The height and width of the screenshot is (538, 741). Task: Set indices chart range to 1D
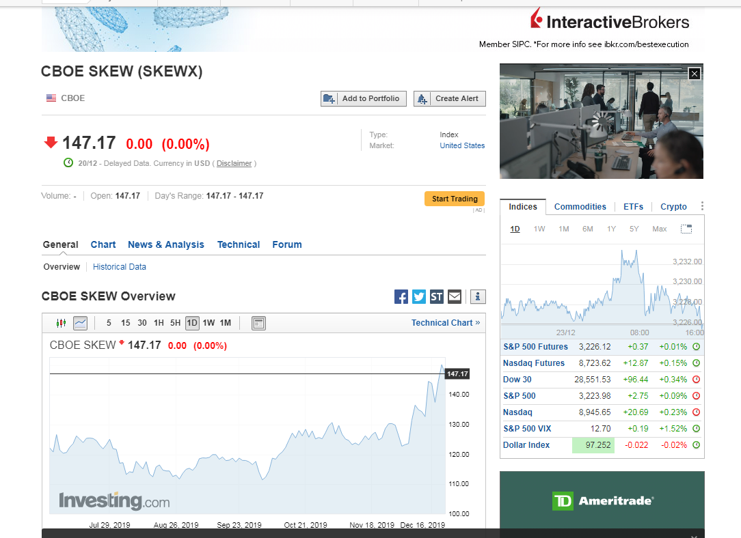[515, 229]
